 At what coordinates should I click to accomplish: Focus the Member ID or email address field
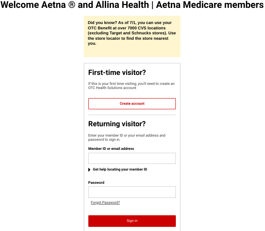click(132, 159)
